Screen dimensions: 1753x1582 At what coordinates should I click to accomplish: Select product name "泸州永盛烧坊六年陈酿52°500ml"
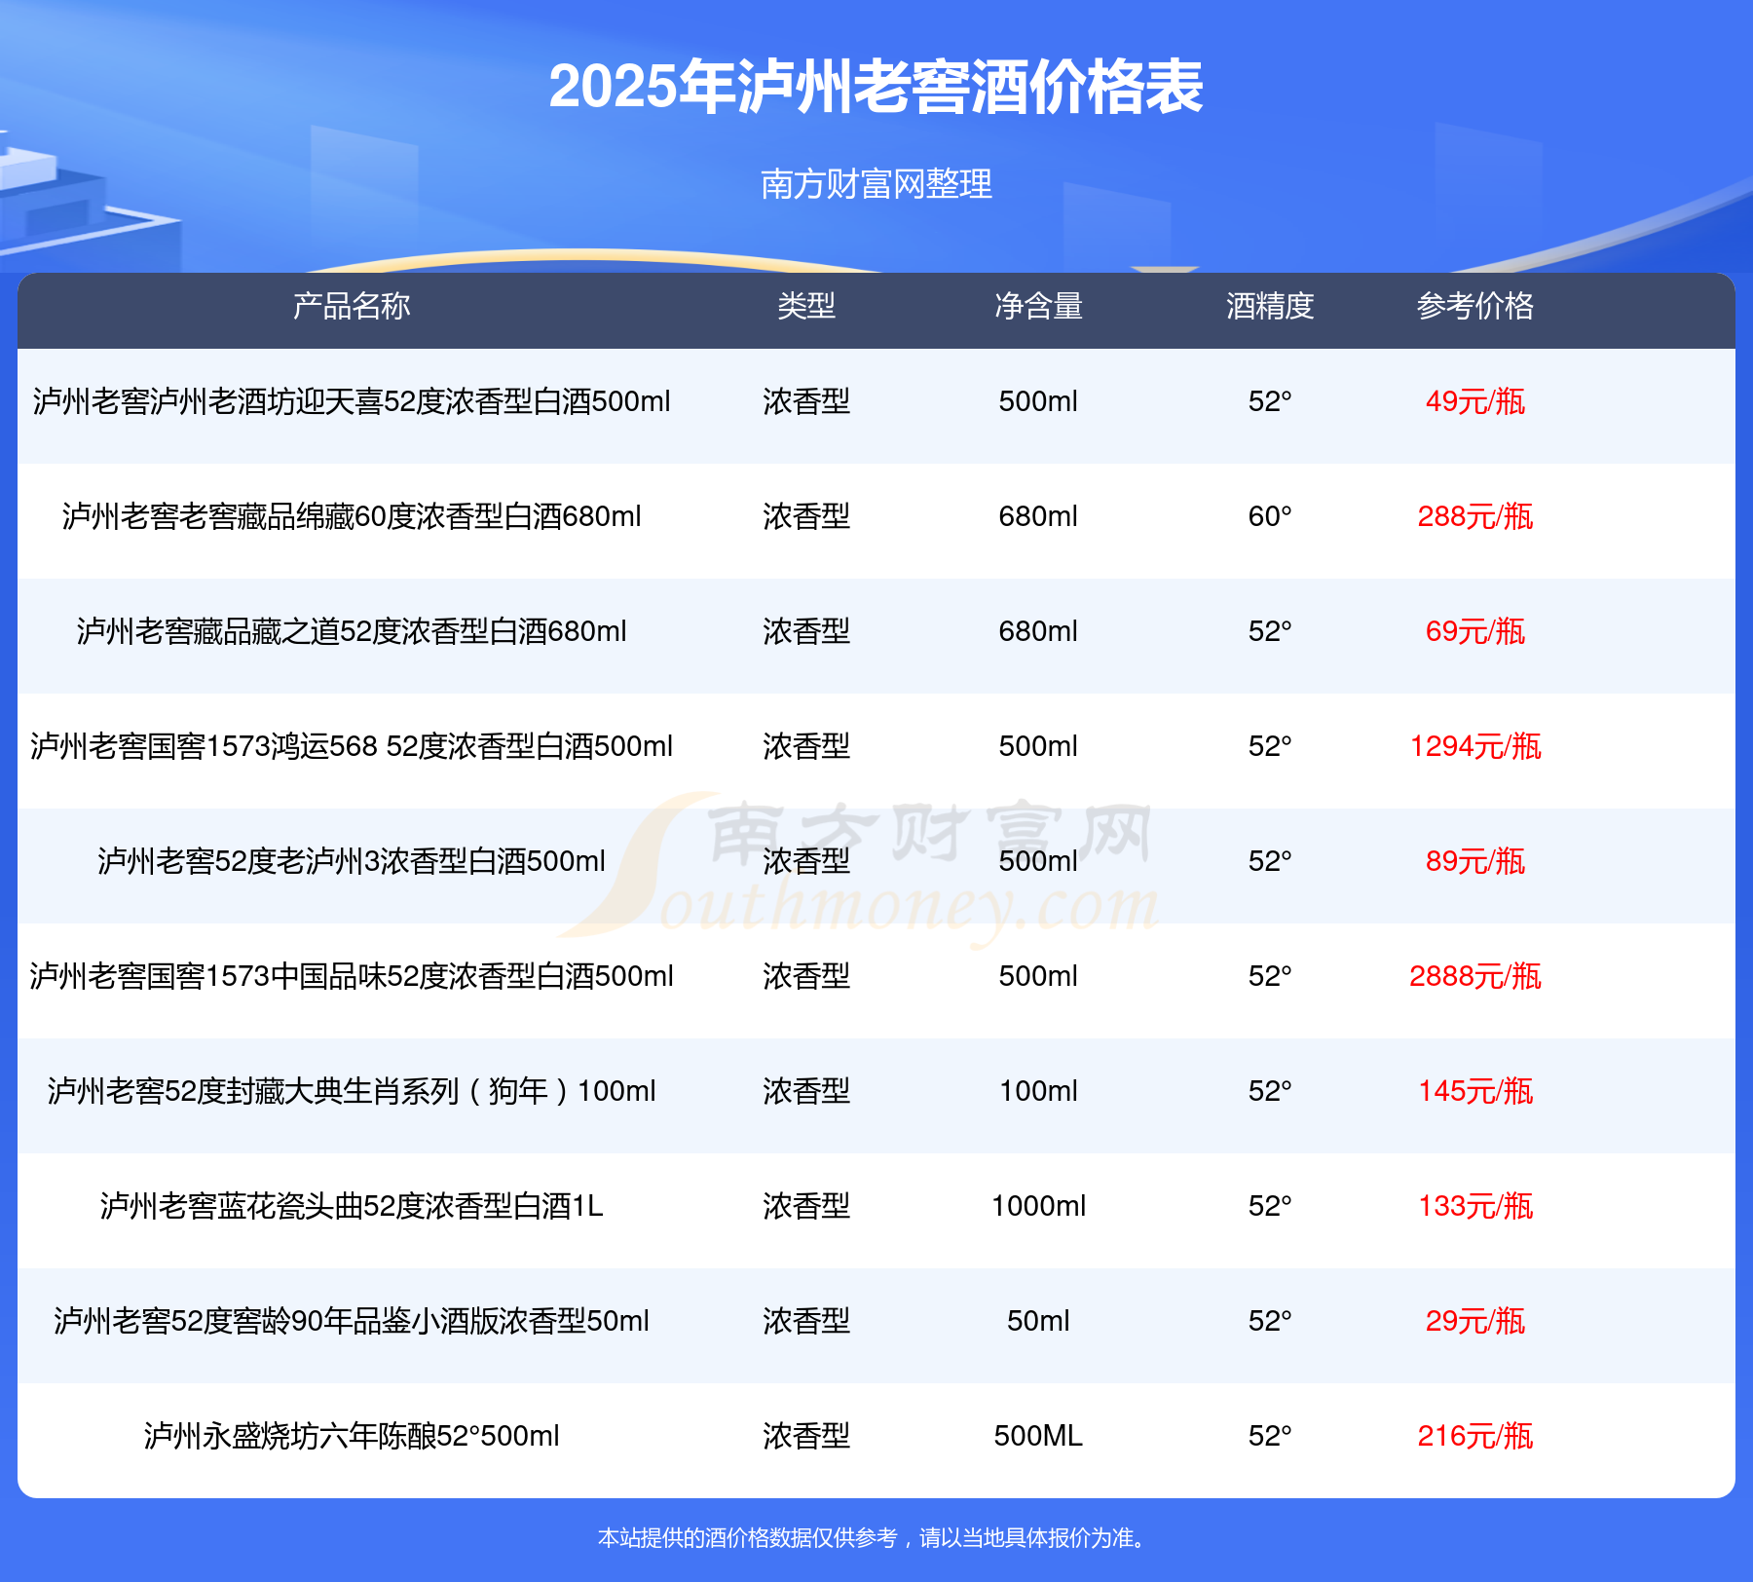pyautogui.click(x=352, y=1436)
